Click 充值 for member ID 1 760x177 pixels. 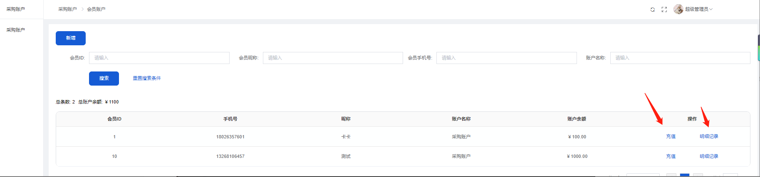[671, 136]
